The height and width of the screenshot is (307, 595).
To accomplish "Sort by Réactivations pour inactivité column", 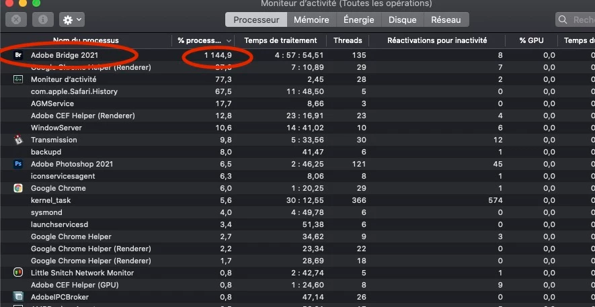I will coord(437,40).
